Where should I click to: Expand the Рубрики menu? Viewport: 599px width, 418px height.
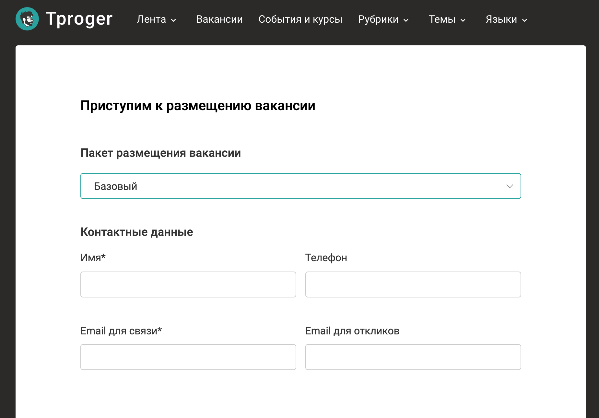pyautogui.click(x=383, y=19)
